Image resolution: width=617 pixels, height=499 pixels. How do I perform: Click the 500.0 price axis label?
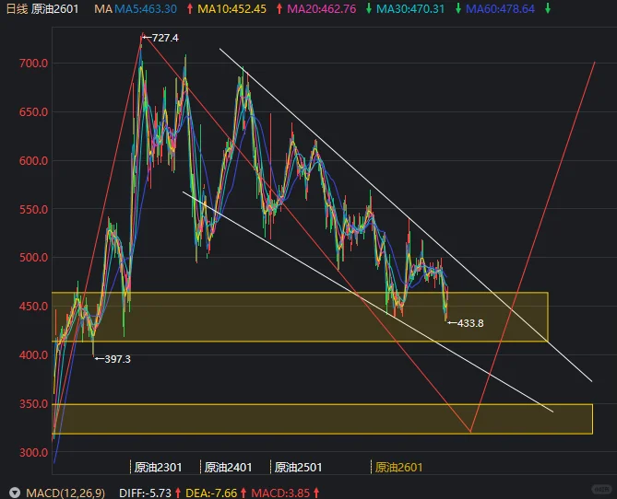pyautogui.click(x=34, y=258)
